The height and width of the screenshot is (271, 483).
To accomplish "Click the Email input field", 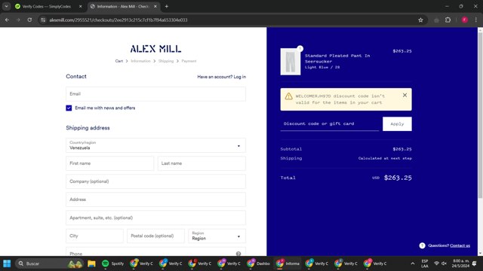I will pos(155,94).
